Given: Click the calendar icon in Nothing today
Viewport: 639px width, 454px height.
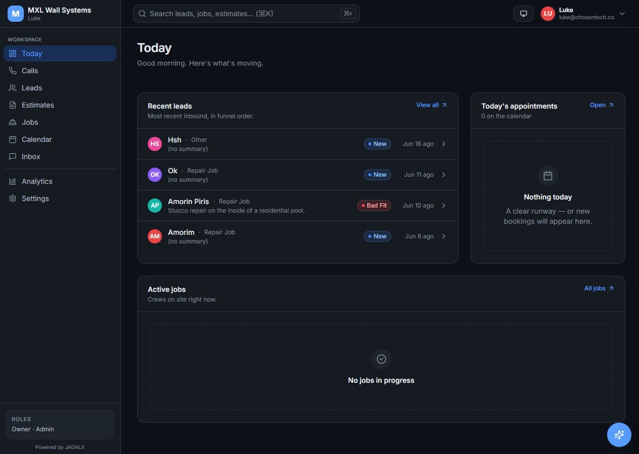Looking at the screenshot, I should tap(548, 176).
